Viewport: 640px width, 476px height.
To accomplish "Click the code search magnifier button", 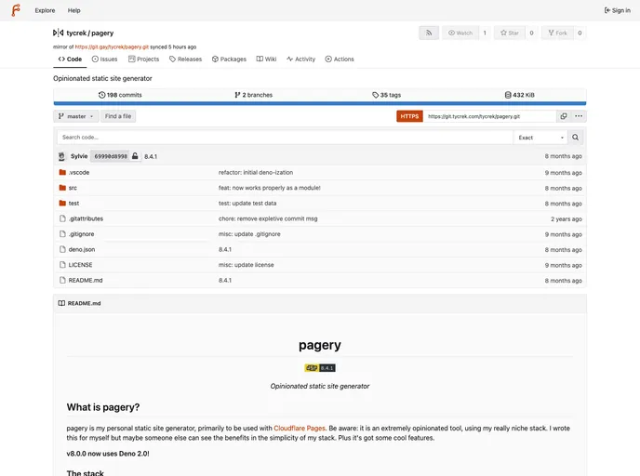I will click(x=575, y=138).
